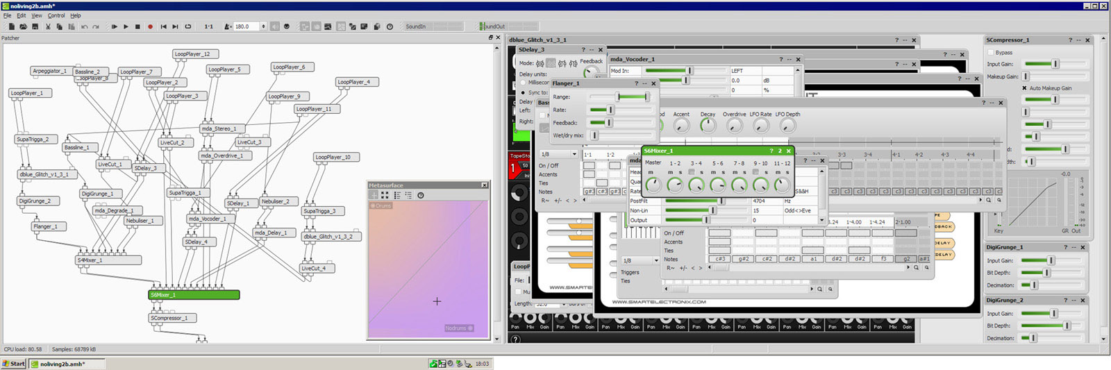The width and height of the screenshot is (1111, 370).
Task: Mute channels 9-10 in S6Mixer_1
Action: click(x=755, y=172)
